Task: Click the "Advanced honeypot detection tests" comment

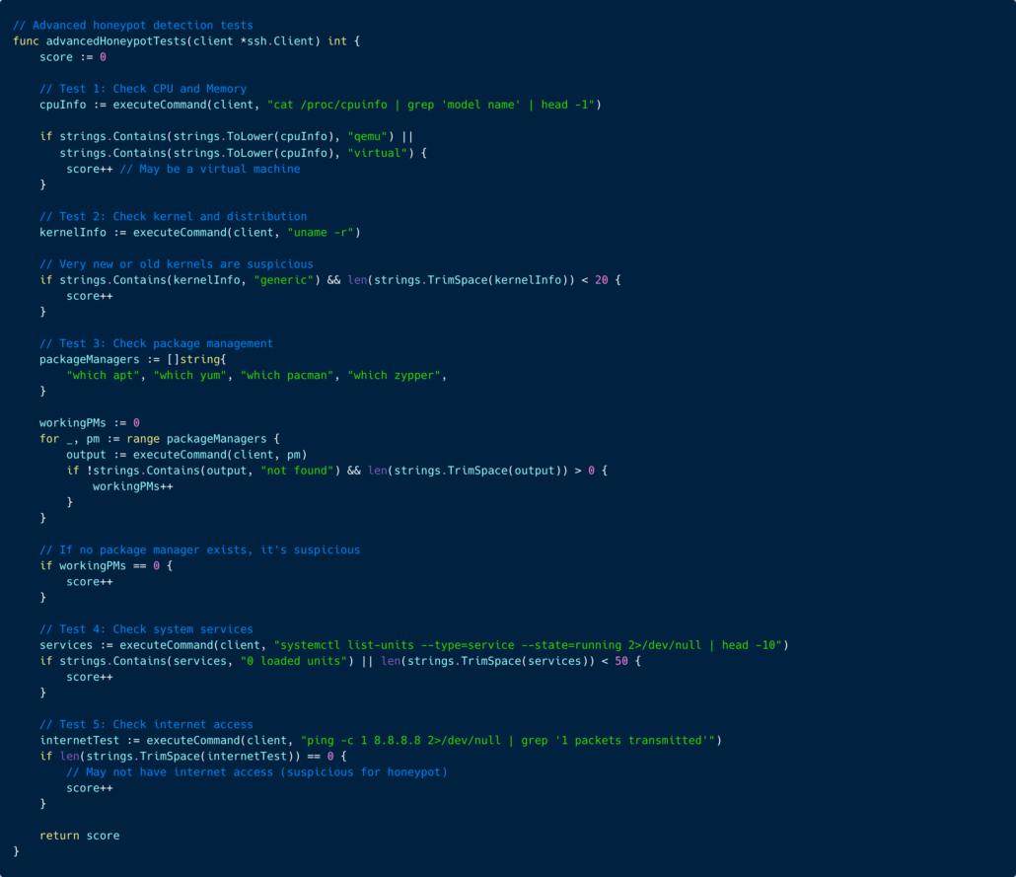Action: pos(133,25)
